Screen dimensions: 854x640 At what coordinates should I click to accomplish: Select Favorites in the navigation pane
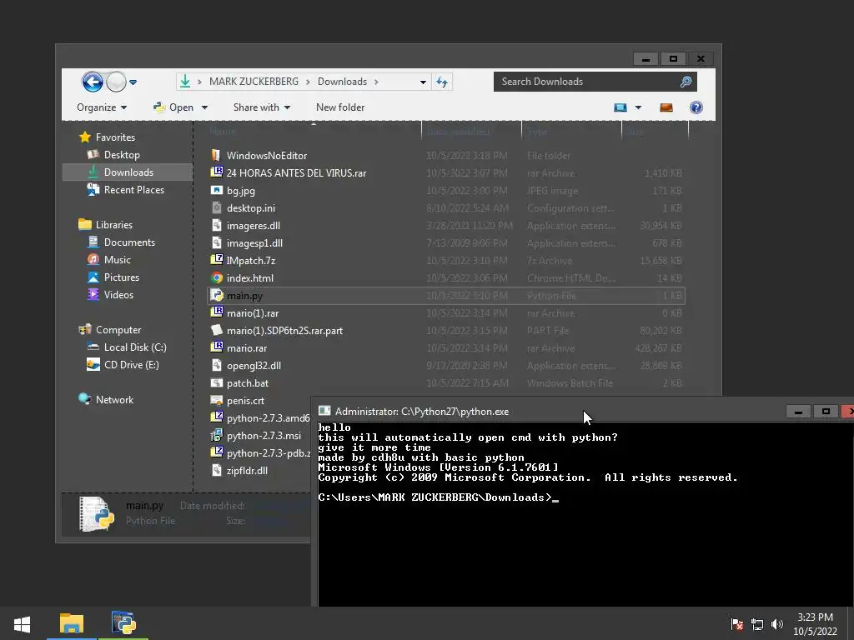[108, 137]
